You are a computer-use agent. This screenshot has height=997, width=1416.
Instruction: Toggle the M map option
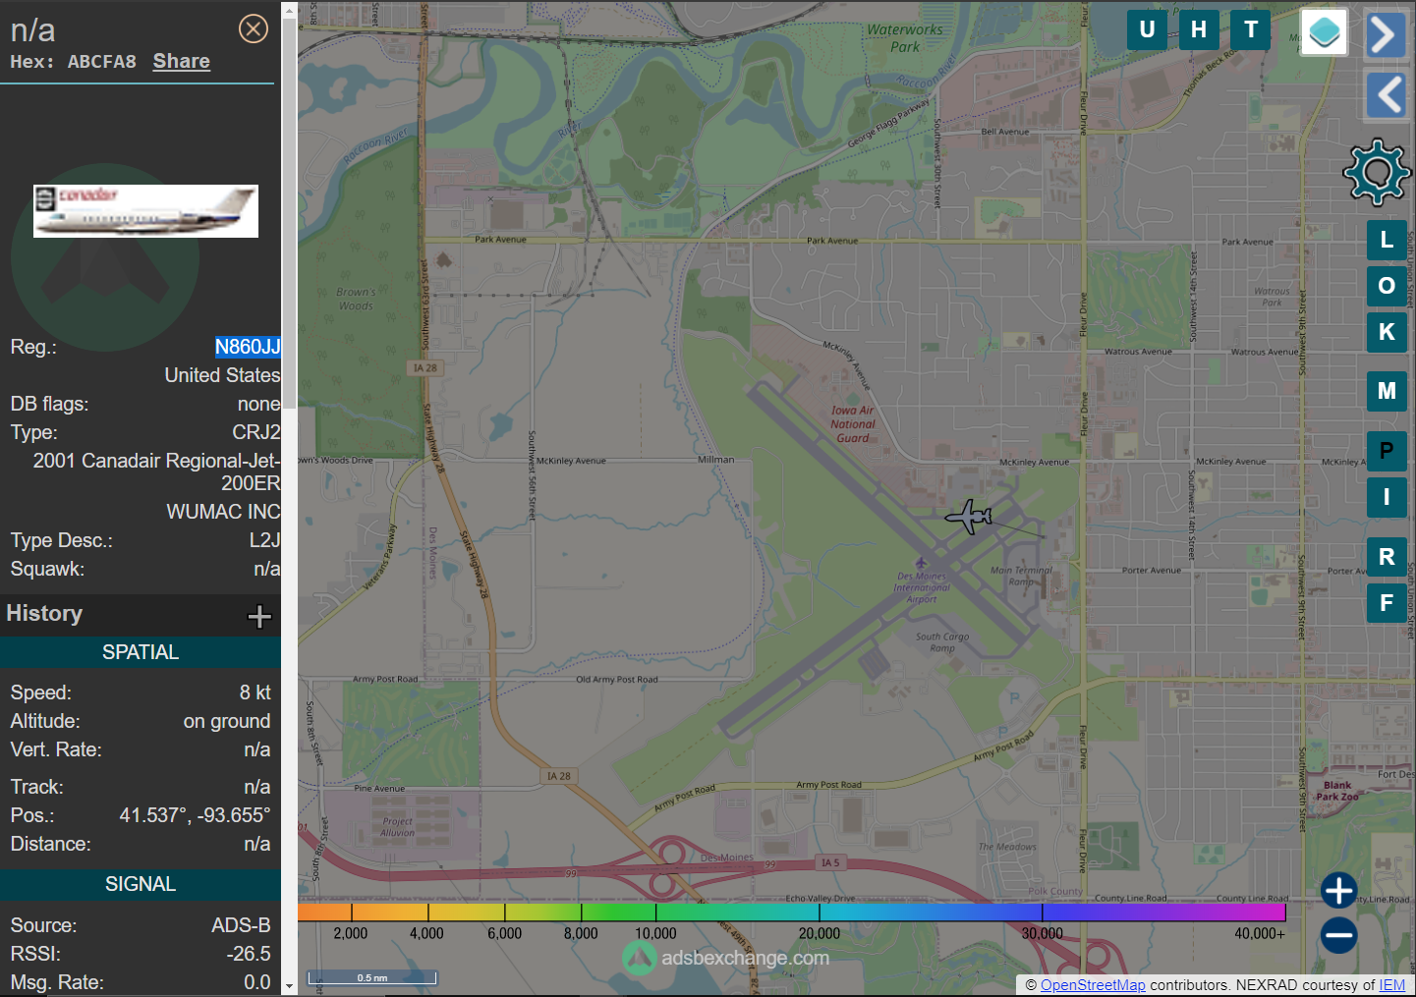coord(1387,391)
